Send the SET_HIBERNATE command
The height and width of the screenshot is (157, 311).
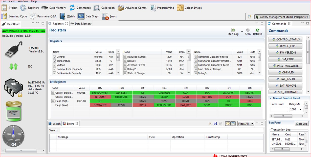point(286,92)
